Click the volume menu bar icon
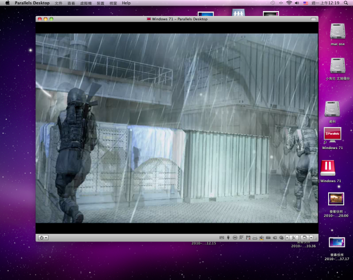The width and height of the screenshot is (353, 280). (297, 3)
